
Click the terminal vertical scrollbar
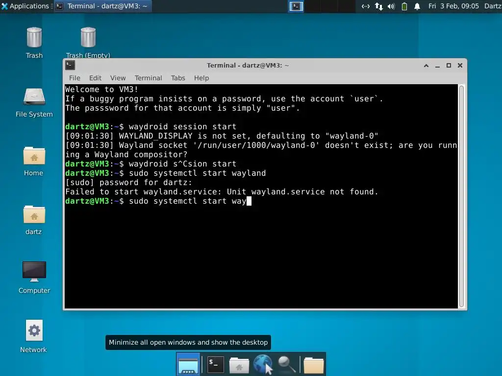(461, 196)
